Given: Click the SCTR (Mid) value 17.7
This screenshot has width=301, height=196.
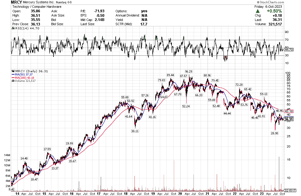Looking at the screenshot, I should (x=144, y=24).
